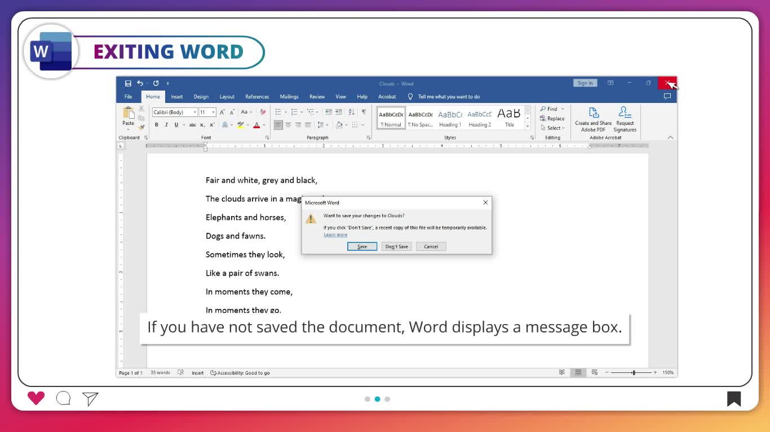Toggle Superscript formatting
This screenshot has width=770, height=432.
click(x=212, y=125)
